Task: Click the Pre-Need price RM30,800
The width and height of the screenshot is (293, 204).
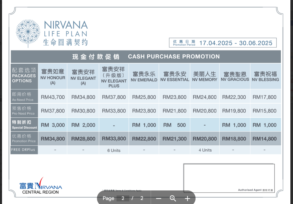Action: (83, 111)
